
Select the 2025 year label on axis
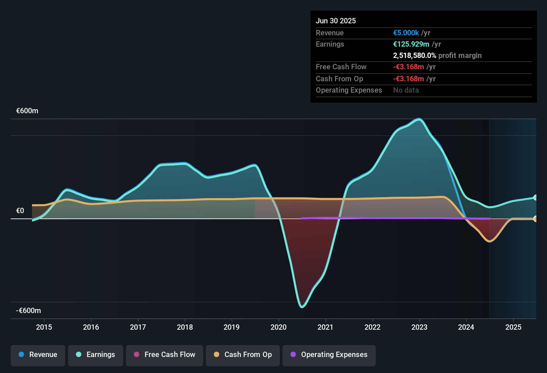(513, 327)
